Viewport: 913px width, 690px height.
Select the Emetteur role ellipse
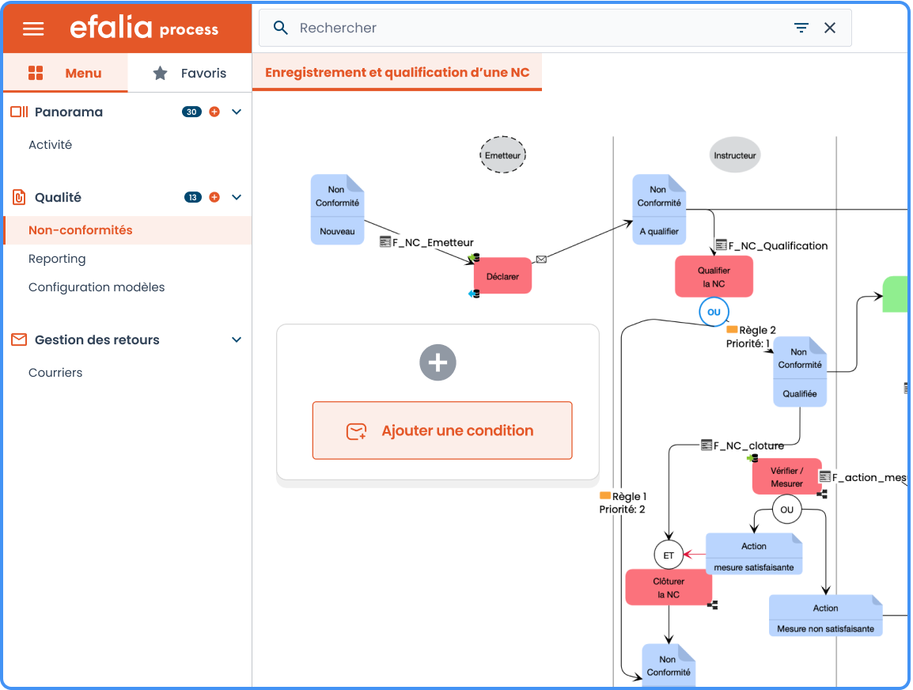click(x=502, y=155)
